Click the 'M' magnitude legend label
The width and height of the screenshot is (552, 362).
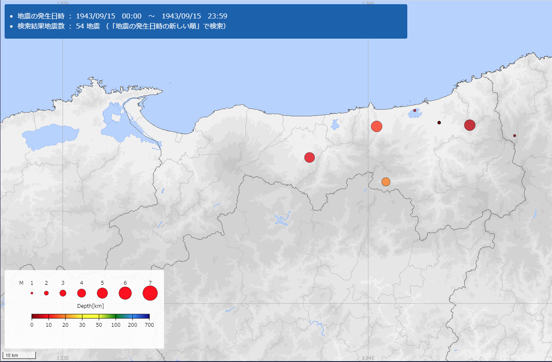[21, 283]
